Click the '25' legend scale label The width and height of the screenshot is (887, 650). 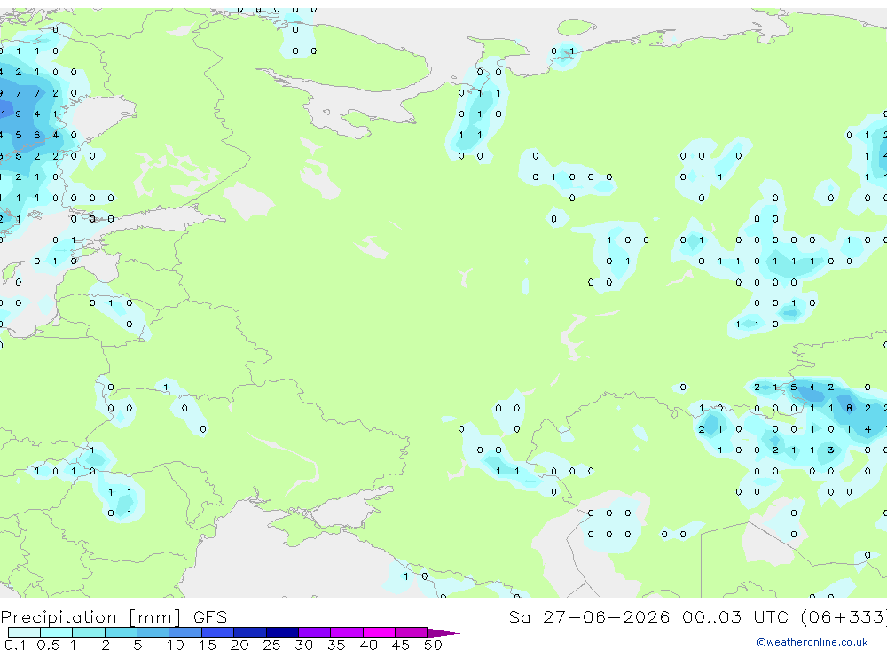coord(271,645)
